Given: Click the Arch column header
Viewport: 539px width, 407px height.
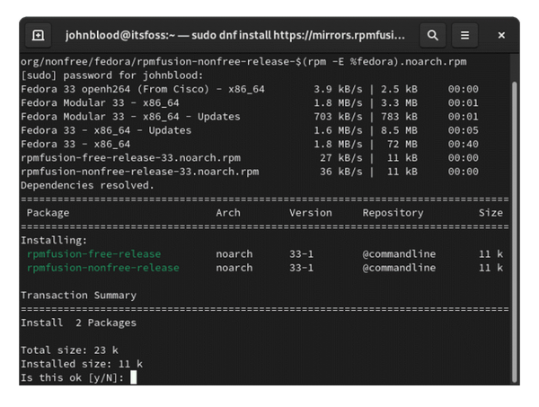Looking at the screenshot, I should 228,213.
